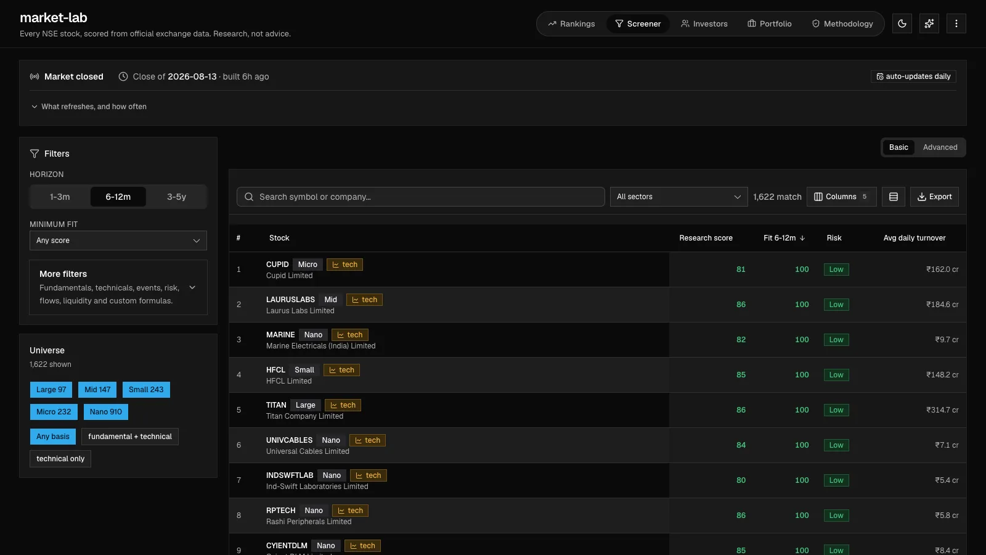Click the auto-updates daily badge
The width and height of the screenshot is (986, 555).
click(913, 76)
